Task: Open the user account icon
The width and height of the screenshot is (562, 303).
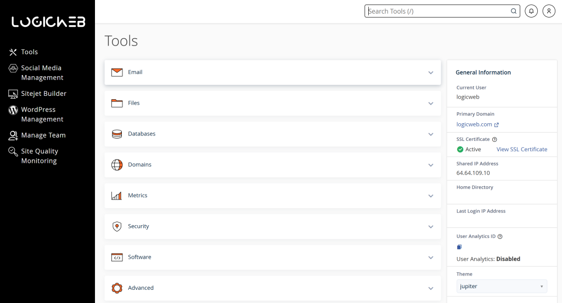Action: (x=548, y=11)
